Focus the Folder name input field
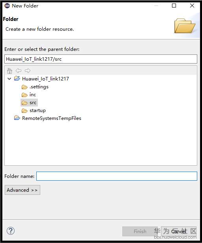The width and height of the screenshot is (202, 243). pos(117,176)
